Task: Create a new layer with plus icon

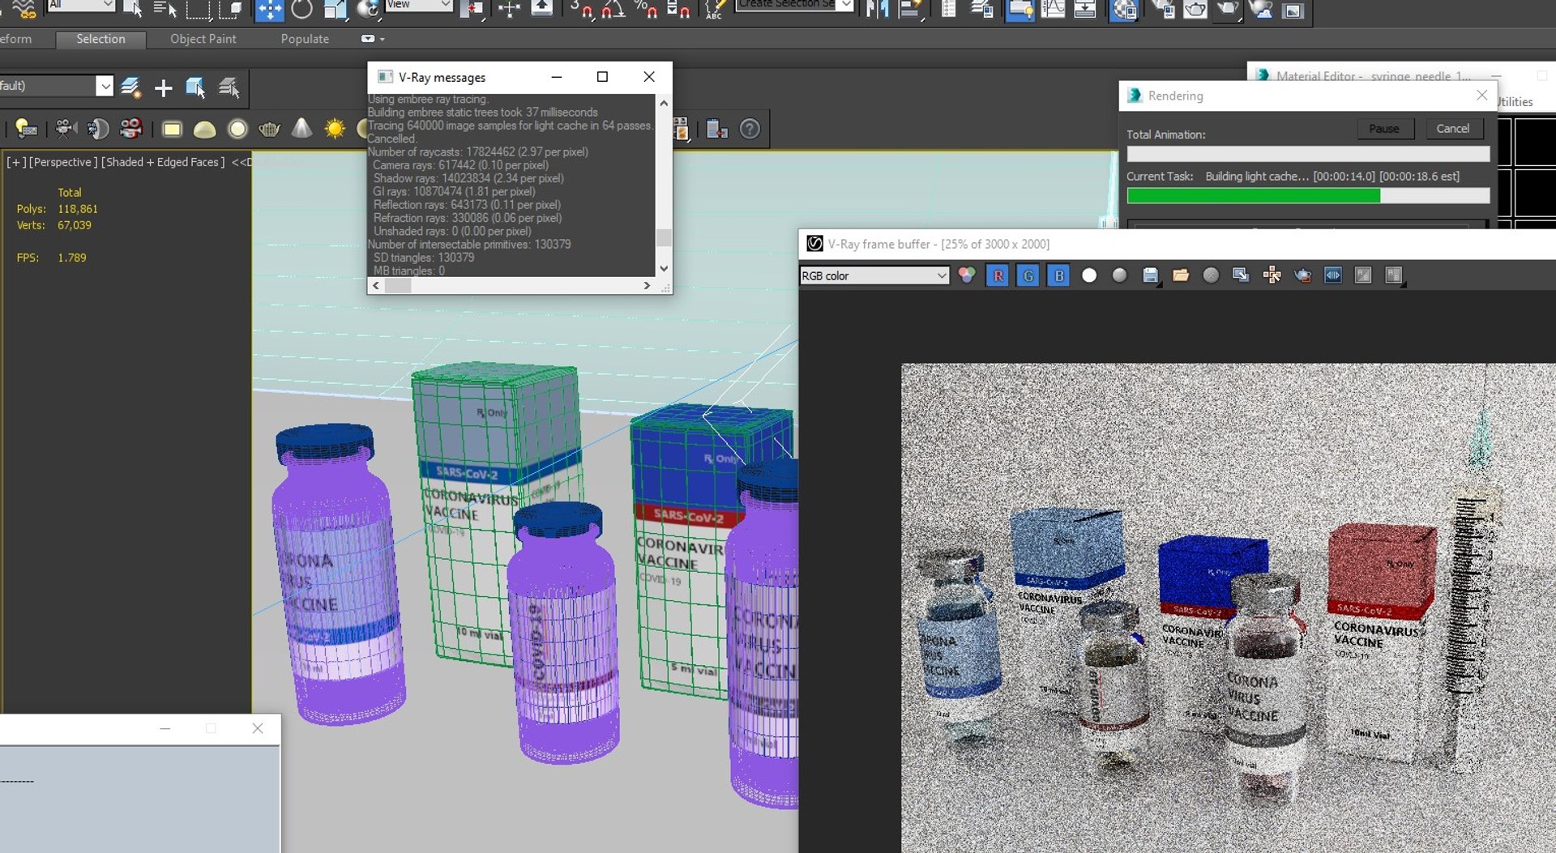Action: 163,87
